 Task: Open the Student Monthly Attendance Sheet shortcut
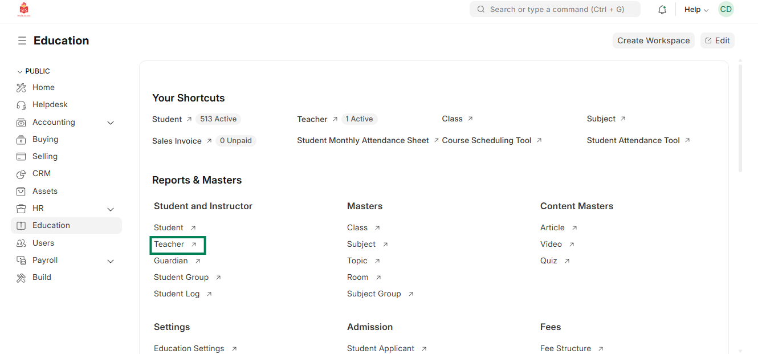[362, 140]
